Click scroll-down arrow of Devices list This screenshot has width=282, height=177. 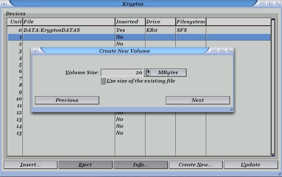[x=273, y=155]
